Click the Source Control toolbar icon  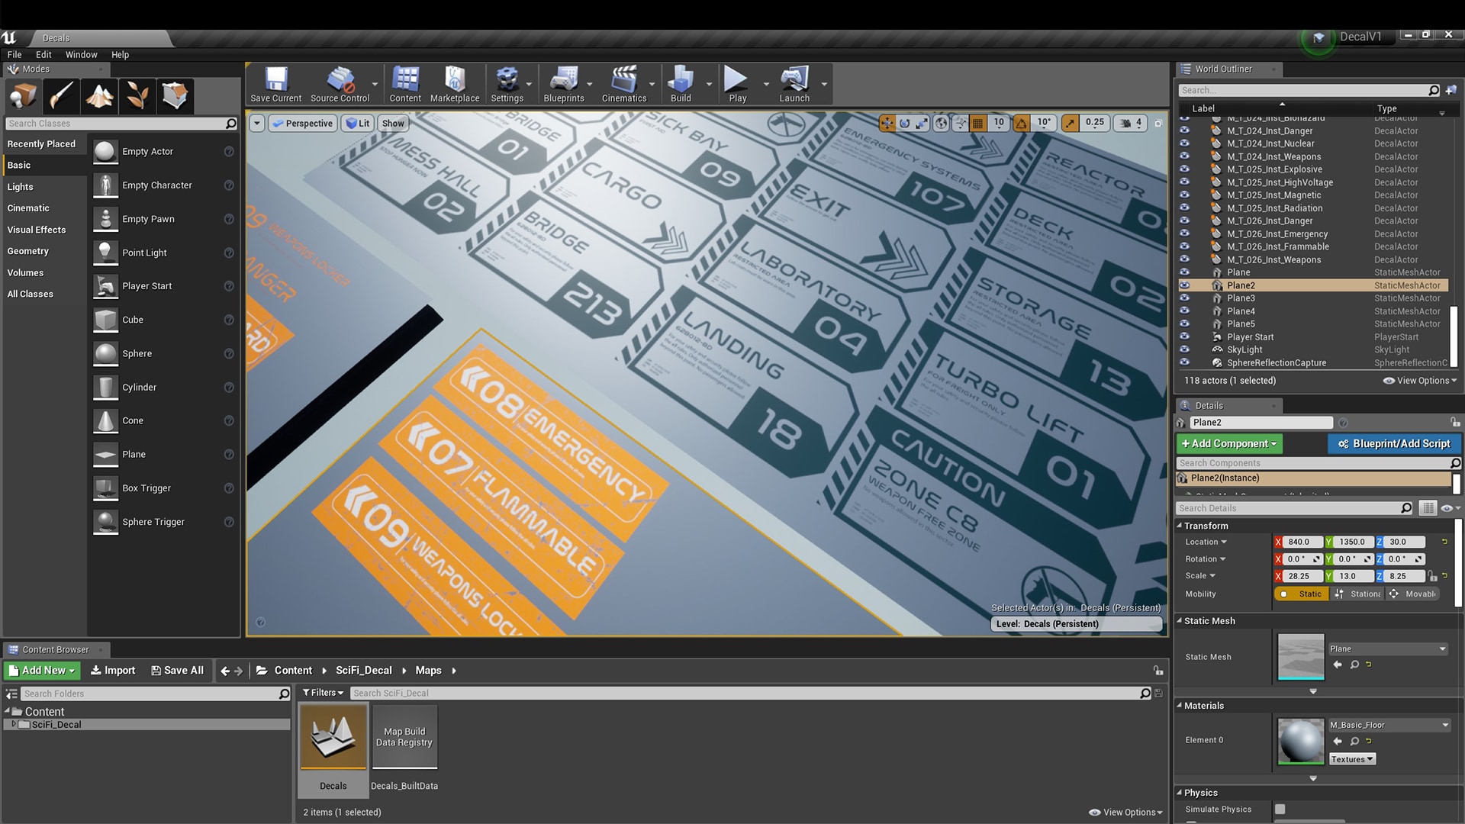(341, 84)
